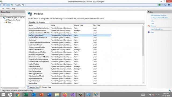Click View Ordered List link
The width and height of the screenshot is (172, 97).
157,29
